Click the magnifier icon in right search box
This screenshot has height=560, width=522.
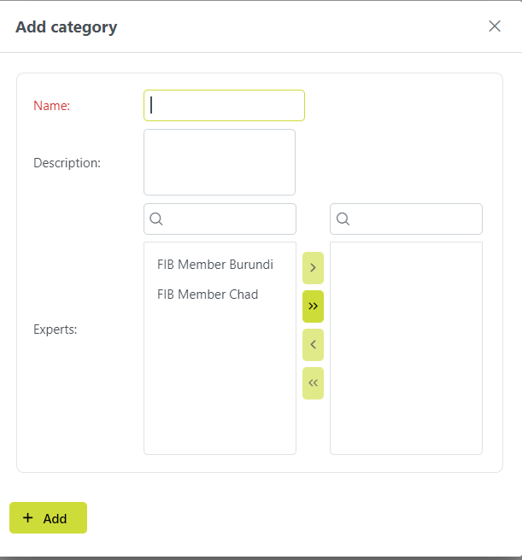(343, 219)
